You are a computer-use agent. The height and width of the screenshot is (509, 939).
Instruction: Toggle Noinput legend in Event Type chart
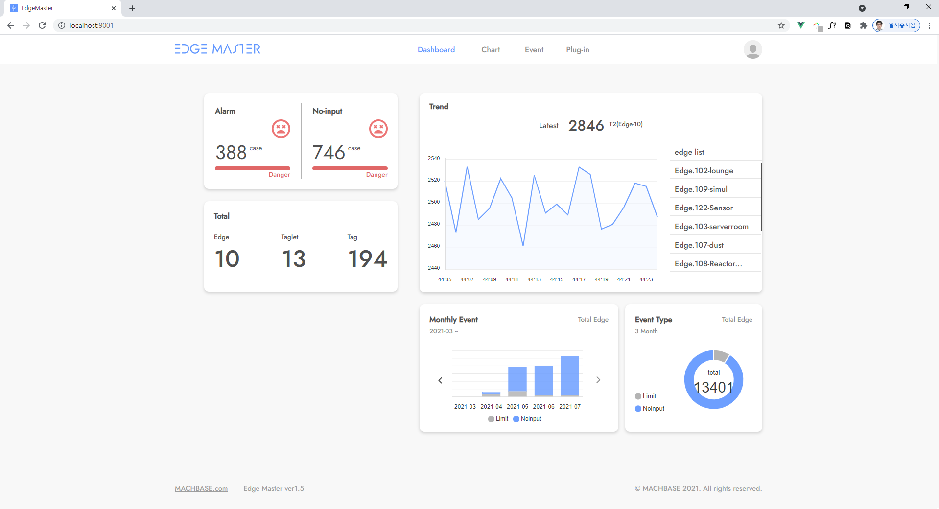pyautogui.click(x=650, y=409)
